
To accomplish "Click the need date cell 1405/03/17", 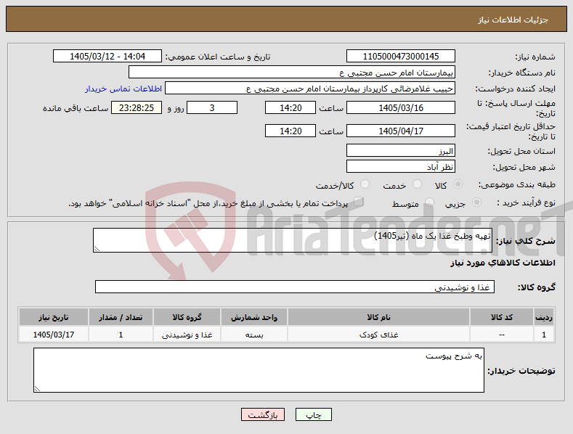I will click(53, 335).
